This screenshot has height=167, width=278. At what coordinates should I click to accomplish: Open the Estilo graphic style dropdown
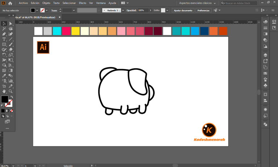tap(167, 10)
